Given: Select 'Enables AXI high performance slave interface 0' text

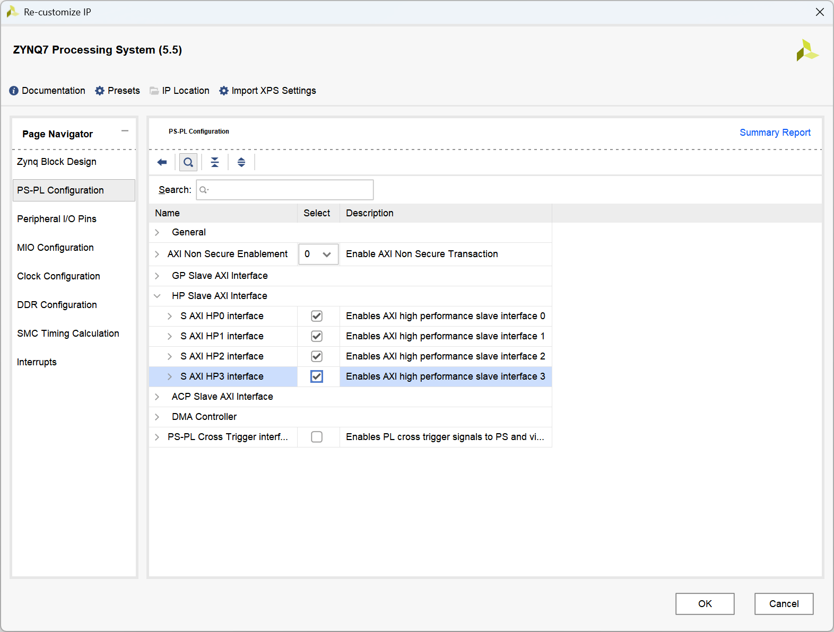Looking at the screenshot, I should 446,316.
